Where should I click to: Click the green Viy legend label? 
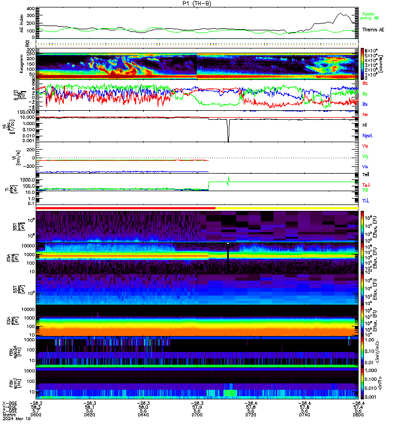click(365, 157)
